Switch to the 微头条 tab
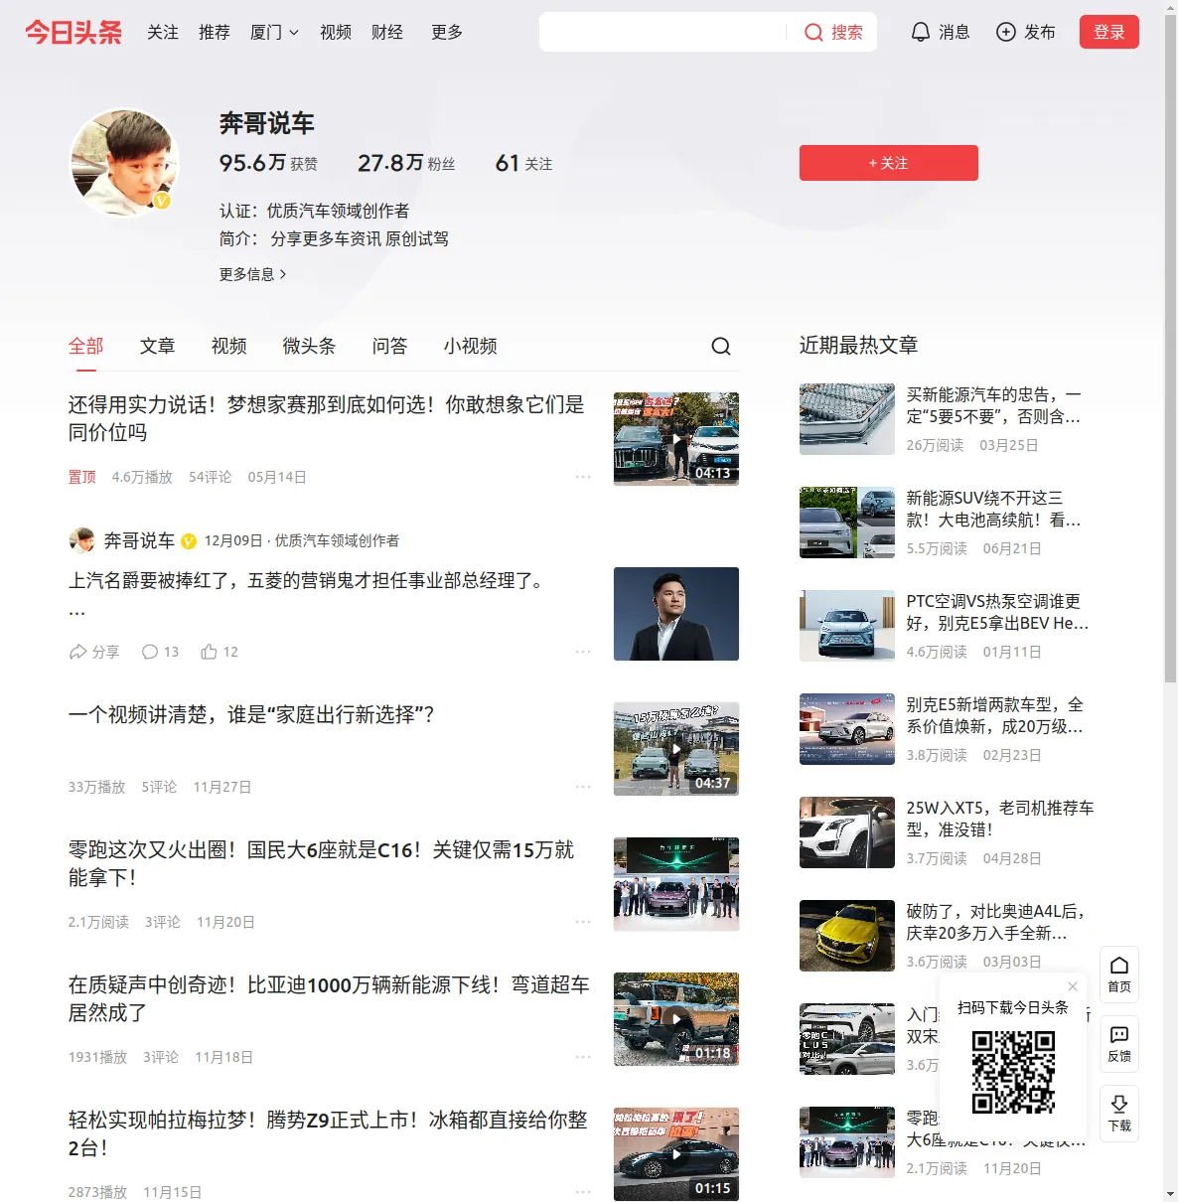 point(310,346)
